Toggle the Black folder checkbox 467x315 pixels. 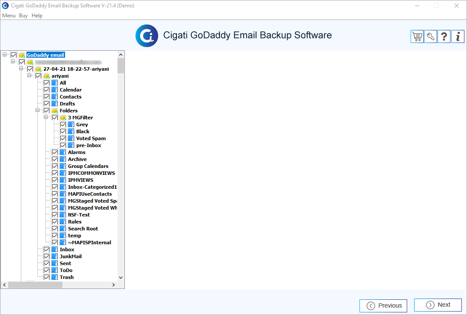63,131
